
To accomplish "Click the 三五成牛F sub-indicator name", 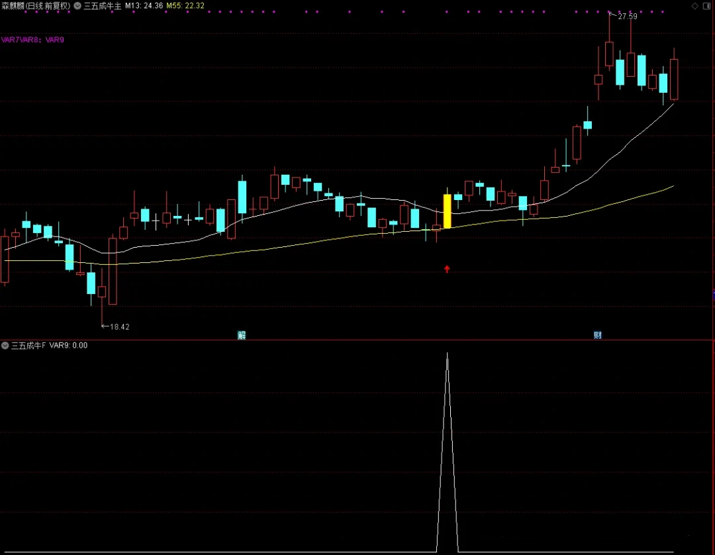I will [x=28, y=346].
